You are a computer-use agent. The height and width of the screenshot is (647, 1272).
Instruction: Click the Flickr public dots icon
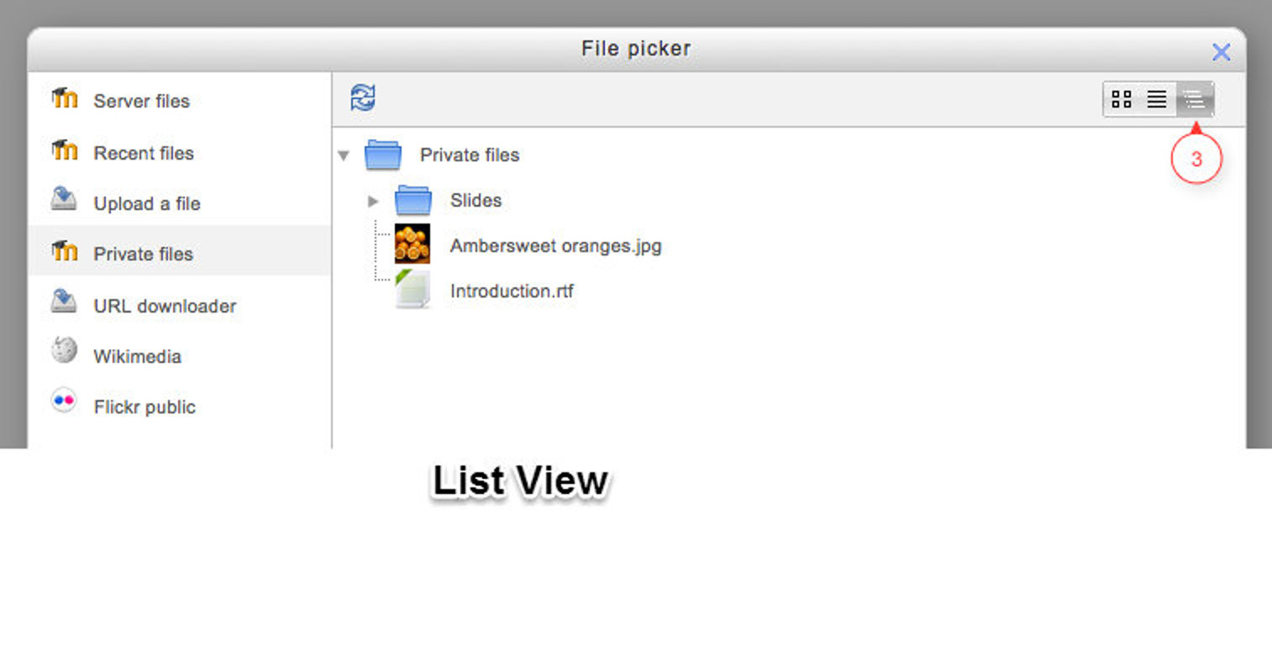(x=64, y=401)
